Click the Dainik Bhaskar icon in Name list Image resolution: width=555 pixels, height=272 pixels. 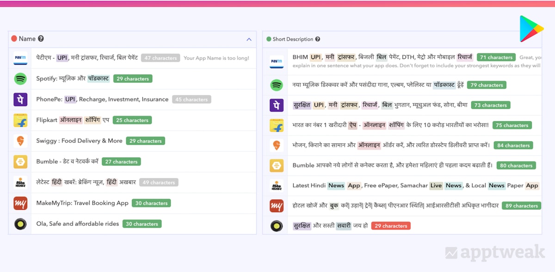(x=20, y=183)
